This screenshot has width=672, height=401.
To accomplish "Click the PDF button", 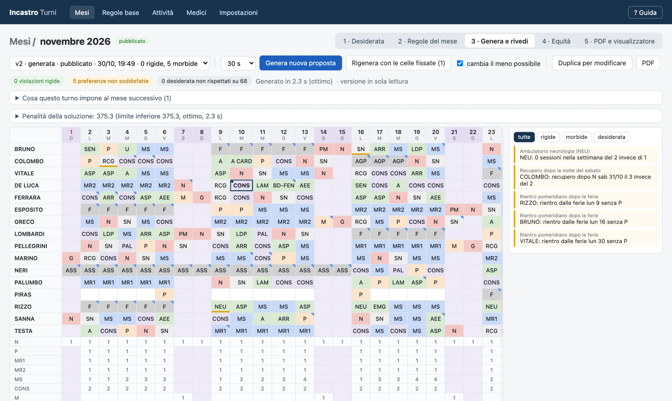I will (x=648, y=63).
